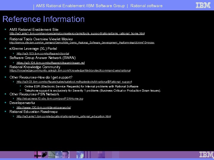Viewport: 214px width, 160px height.
Task: Follow the w3-103.ibm.com XL portal link
Action: coord(43,53)
